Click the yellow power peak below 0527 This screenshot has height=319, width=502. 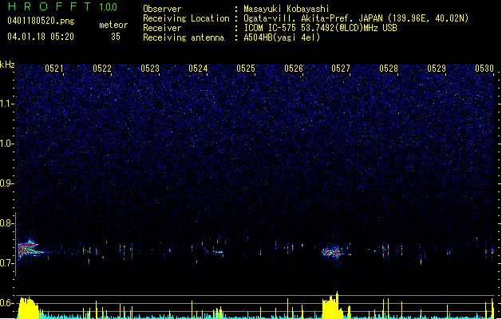332,305
